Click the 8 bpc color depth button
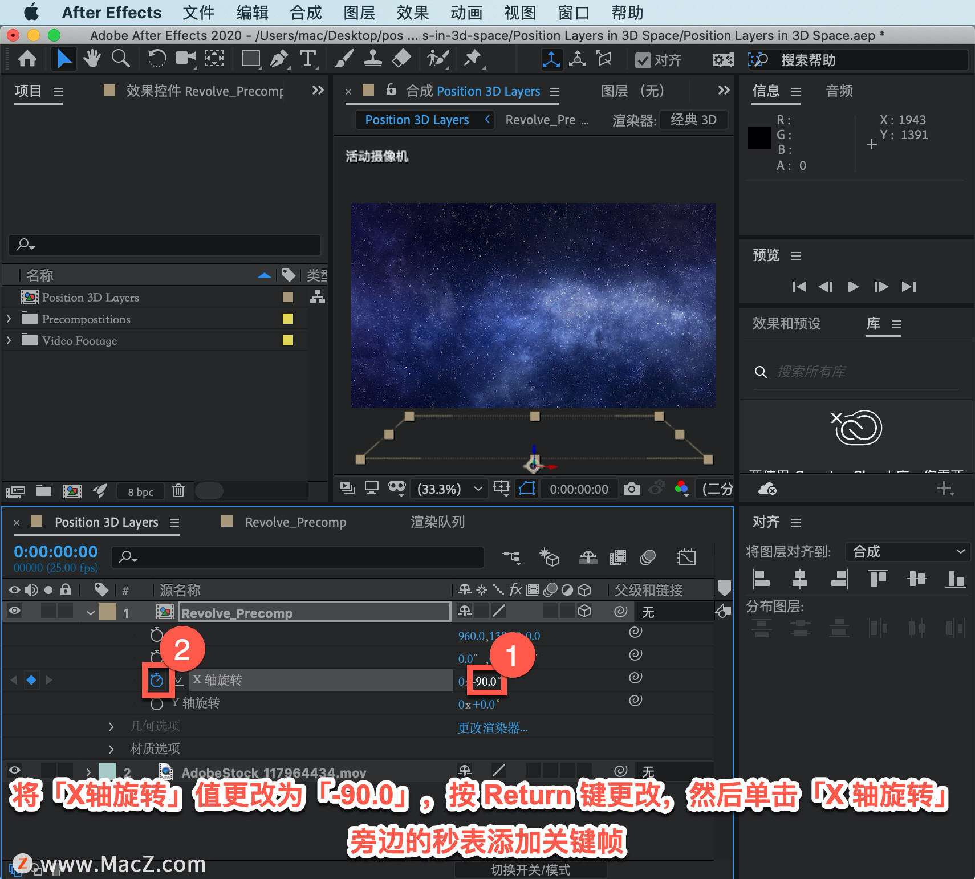The height and width of the screenshot is (879, 975). [x=140, y=491]
